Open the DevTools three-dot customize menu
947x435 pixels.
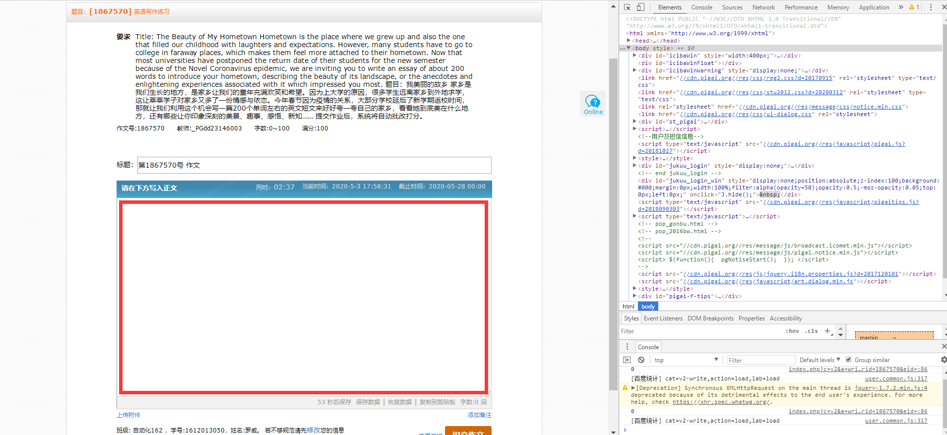[x=931, y=7]
